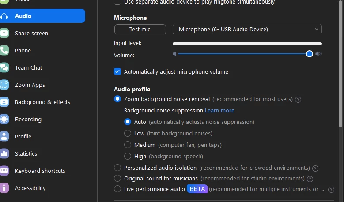Click the Recording circle icon

click(4, 119)
